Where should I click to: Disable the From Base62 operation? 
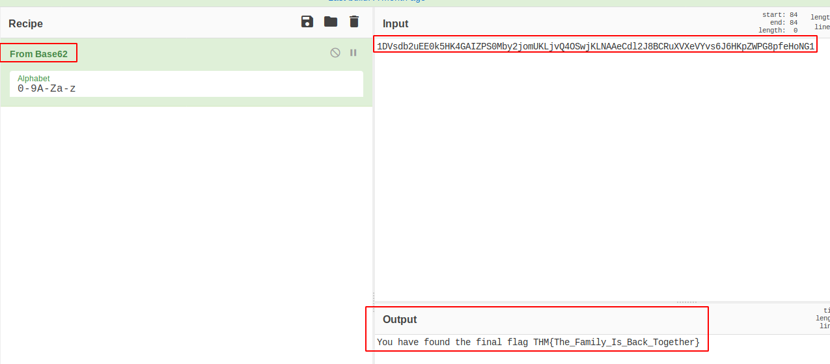coord(335,53)
